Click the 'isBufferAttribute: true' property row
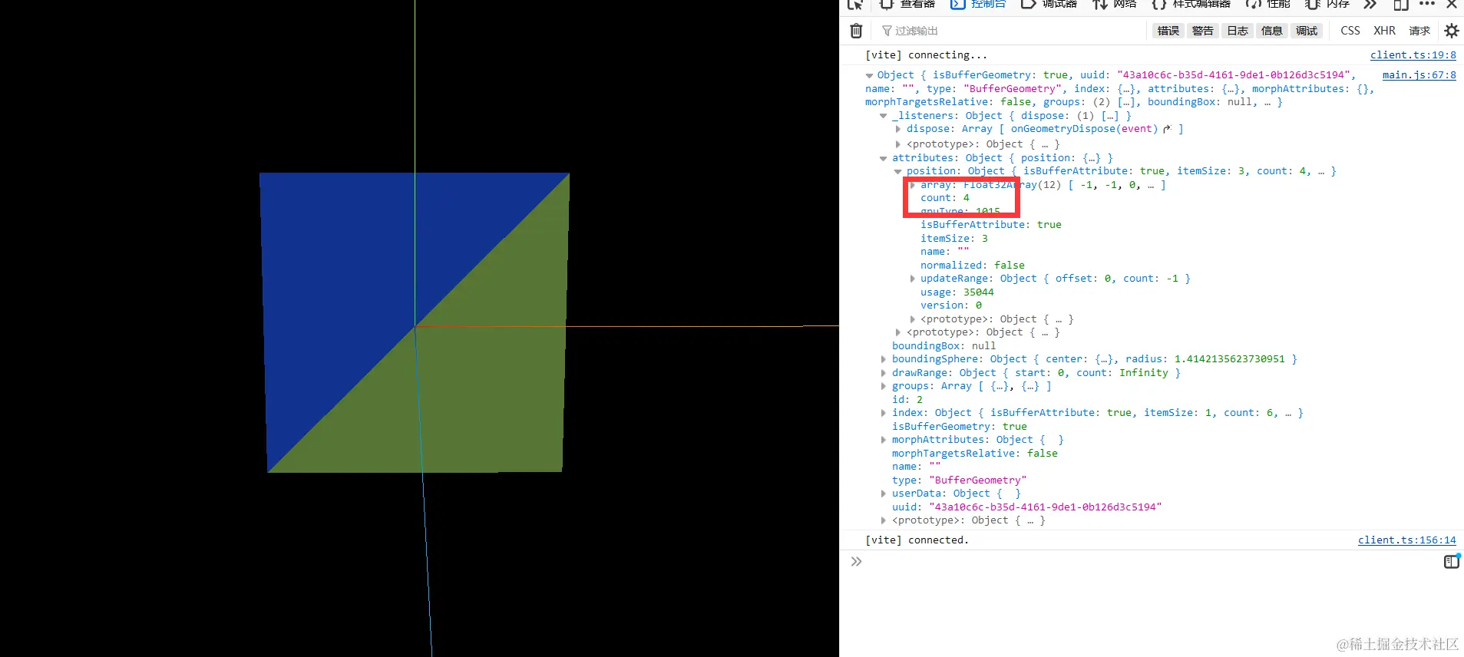Viewport: 1464px width, 657px height. coord(991,225)
